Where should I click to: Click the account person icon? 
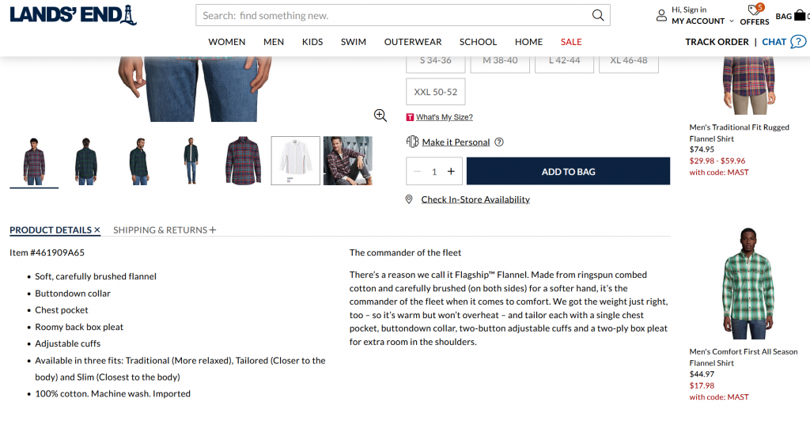(661, 15)
